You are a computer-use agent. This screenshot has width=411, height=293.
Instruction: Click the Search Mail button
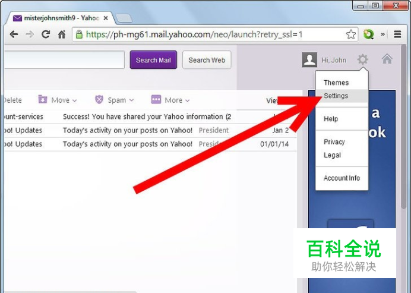pos(153,60)
